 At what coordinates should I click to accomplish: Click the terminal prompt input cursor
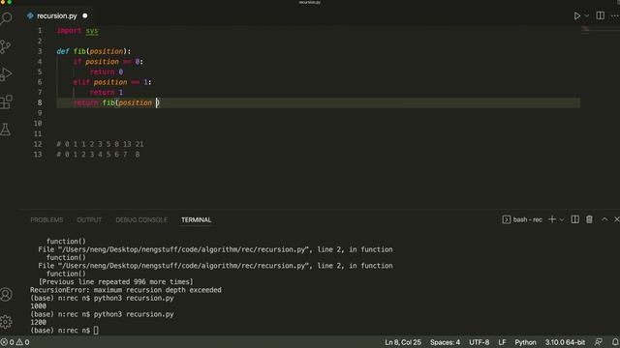pos(96,331)
